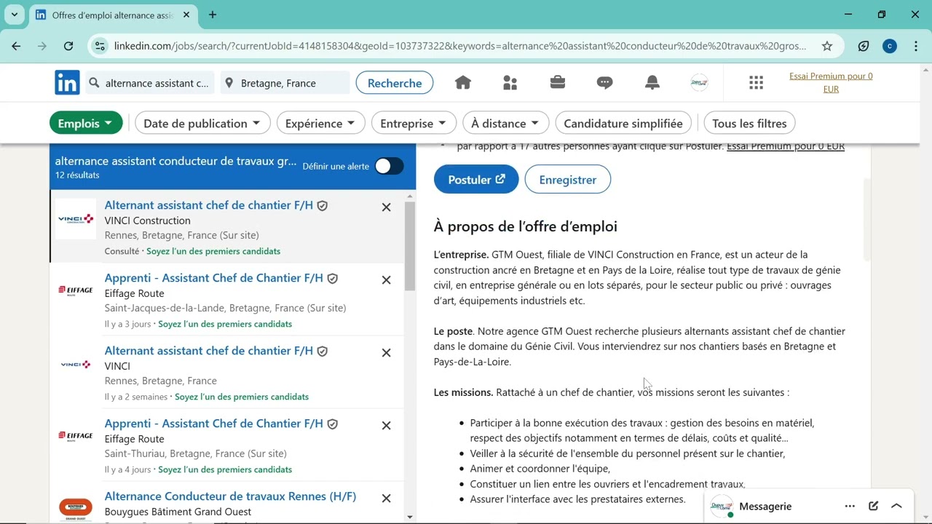Open À distance filter dropdown
932x524 pixels.
[x=506, y=123]
